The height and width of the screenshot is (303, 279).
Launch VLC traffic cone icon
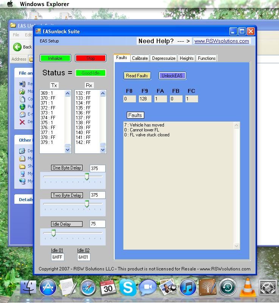click(x=248, y=287)
